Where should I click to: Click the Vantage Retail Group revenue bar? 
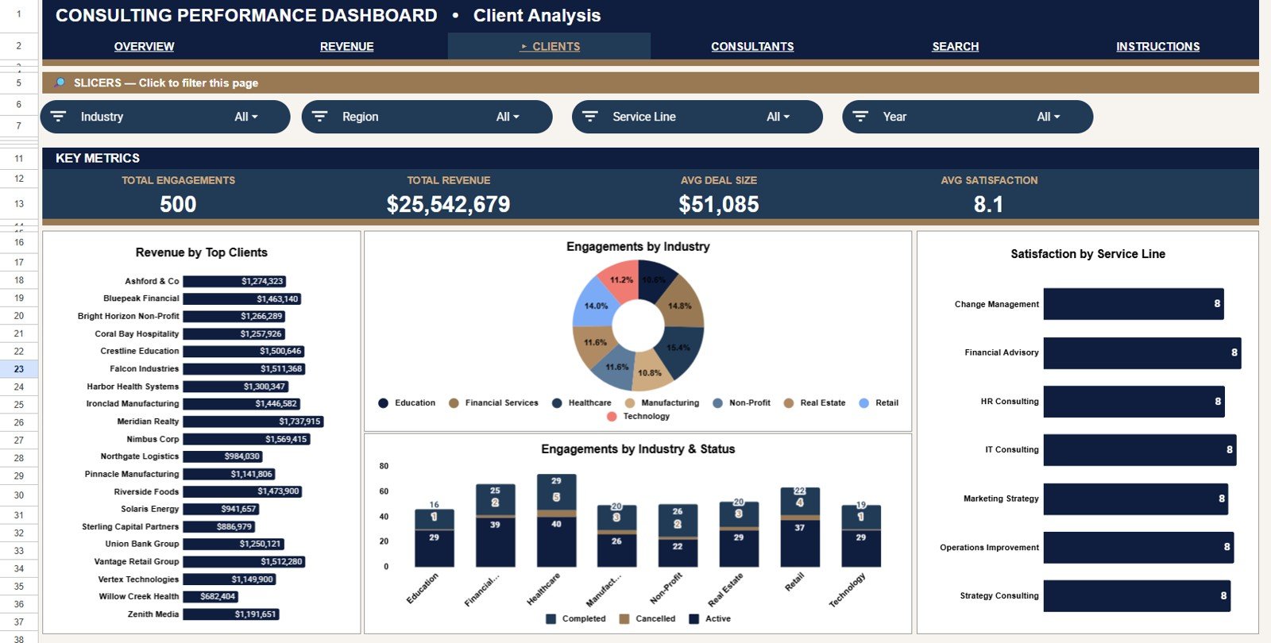coord(244,562)
